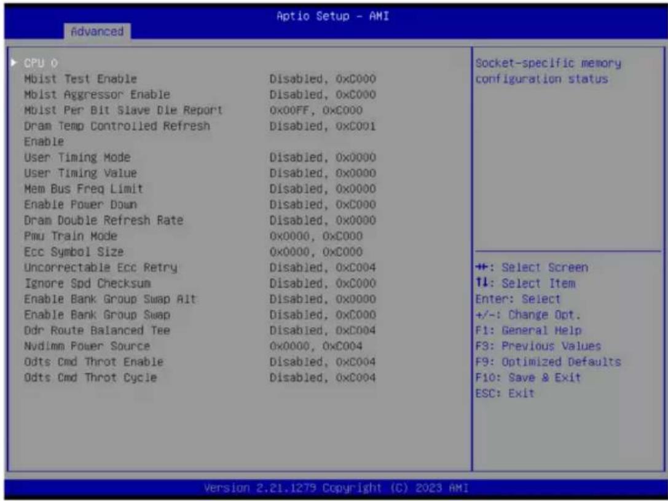The height and width of the screenshot is (501, 668).
Task: Select Enable Bank Group Swap label
Action: pos(97,315)
